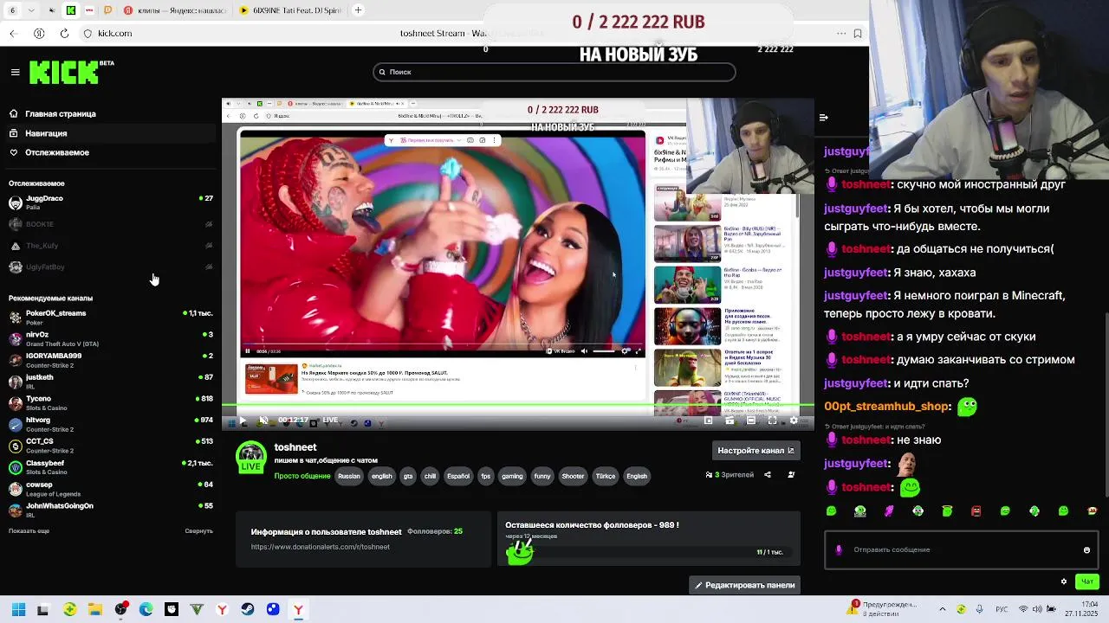Switch РУС keyboard language indicator
Viewport: 1109px width, 623px height.
[1002, 609]
